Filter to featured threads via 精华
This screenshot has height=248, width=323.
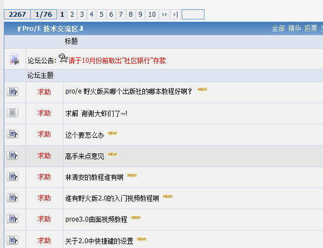[294, 28]
